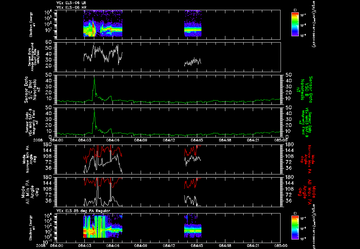360x249 pixels.
Task: Select the "VEx ELS 85 deg PA Regular" title
Action: pos(83,211)
